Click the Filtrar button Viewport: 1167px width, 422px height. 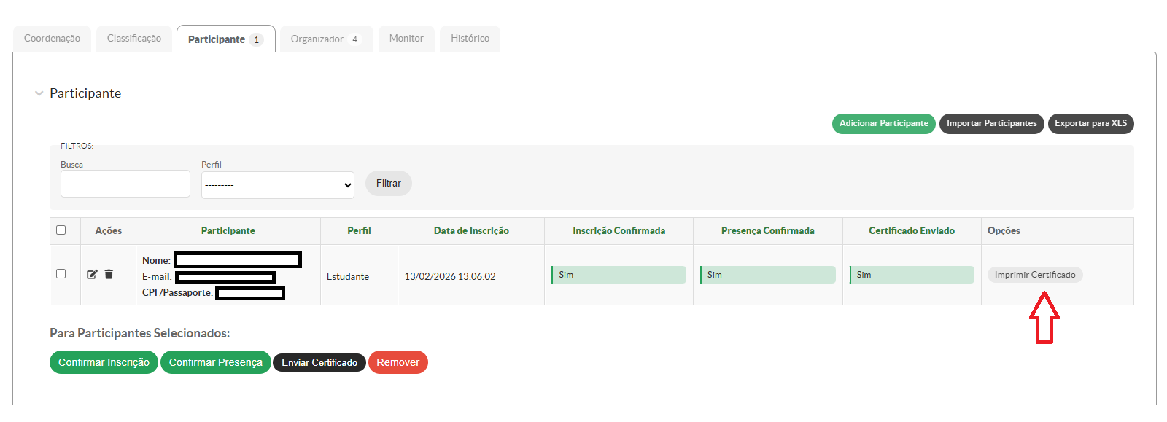(x=388, y=184)
